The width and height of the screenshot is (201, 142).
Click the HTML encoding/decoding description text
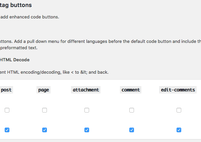point(54,72)
